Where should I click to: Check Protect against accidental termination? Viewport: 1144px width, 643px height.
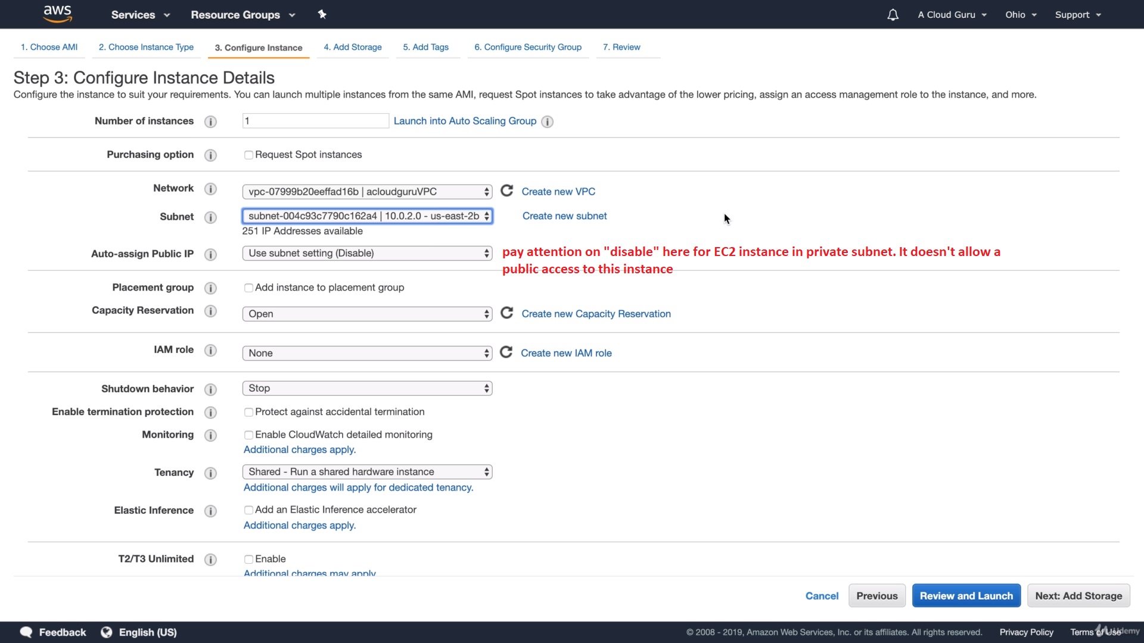(x=248, y=412)
